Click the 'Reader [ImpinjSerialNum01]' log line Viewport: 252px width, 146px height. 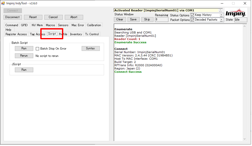tap(135, 36)
